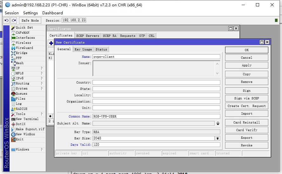Open the Settings menu

30,13
